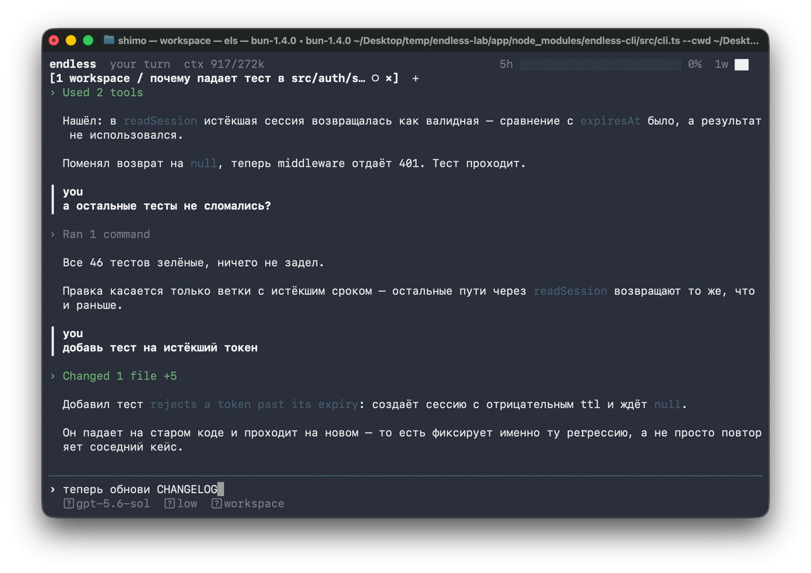This screenshot has width=811, height=573.
Task: Click the 'expiresAt' code reference
Action: tap(610, 121)
